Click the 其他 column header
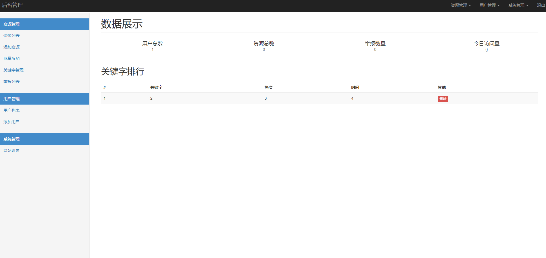Viewport: 546px width, 258px height. pyautogui.click(x=442, y=87)
